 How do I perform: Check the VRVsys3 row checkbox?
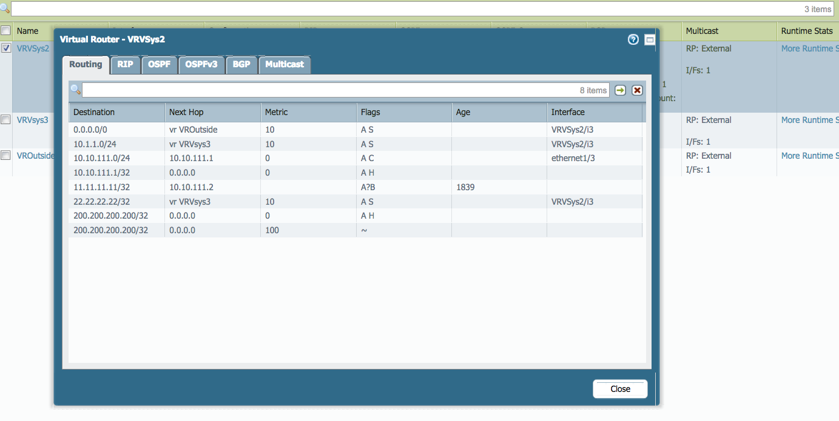[6, 120]
